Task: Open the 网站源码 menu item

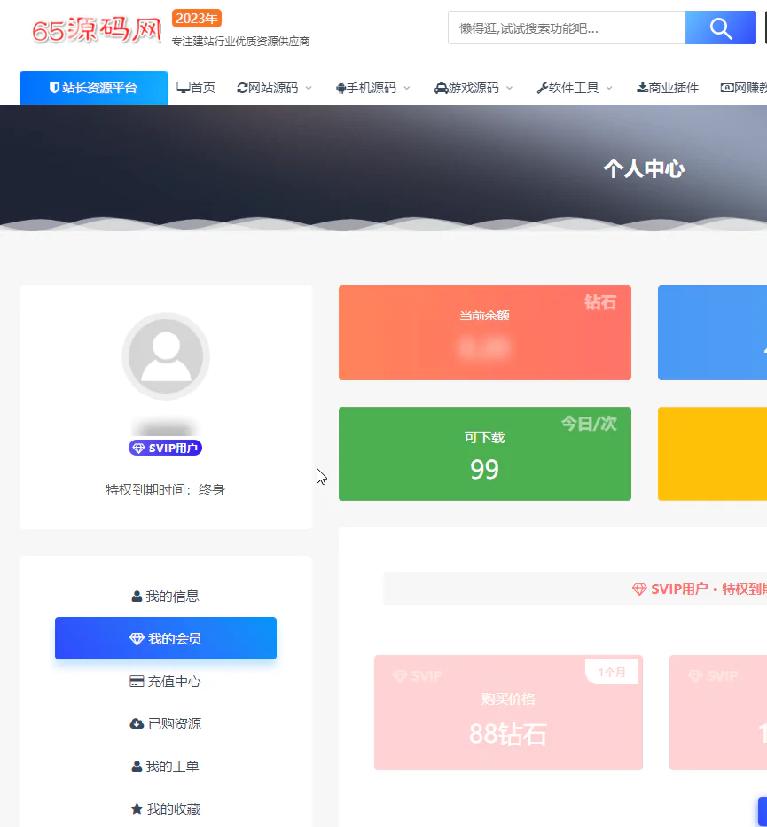Action: click(x=273, y=88)
